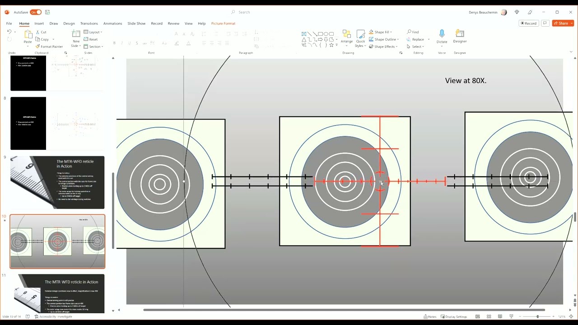Adjust the zoom slider in status bar
578x325 pixels.
[537, 316]
